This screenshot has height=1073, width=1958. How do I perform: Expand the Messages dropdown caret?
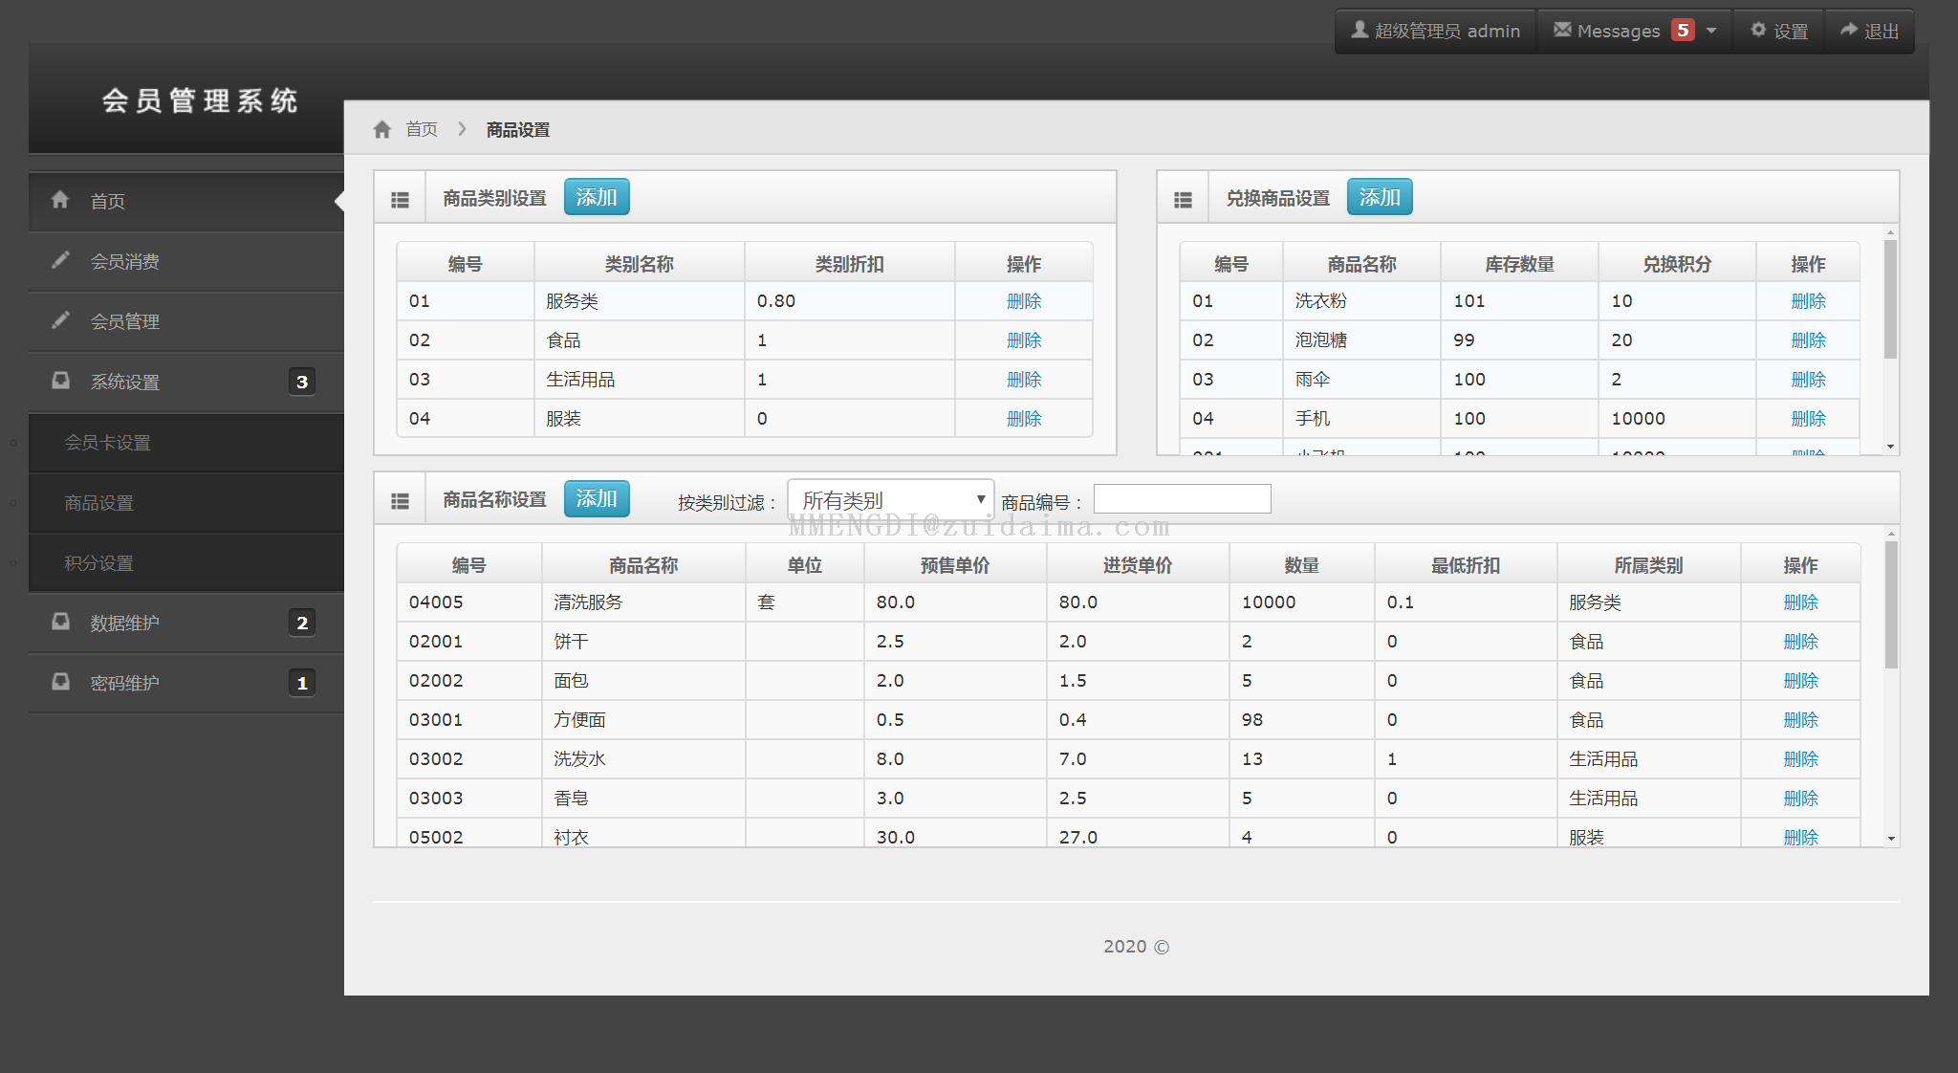pos(1711,31)
